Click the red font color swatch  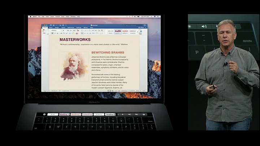click(x=77, y=33)
